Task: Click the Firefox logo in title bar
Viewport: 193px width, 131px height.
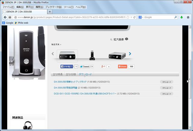Action: (3, 2)
